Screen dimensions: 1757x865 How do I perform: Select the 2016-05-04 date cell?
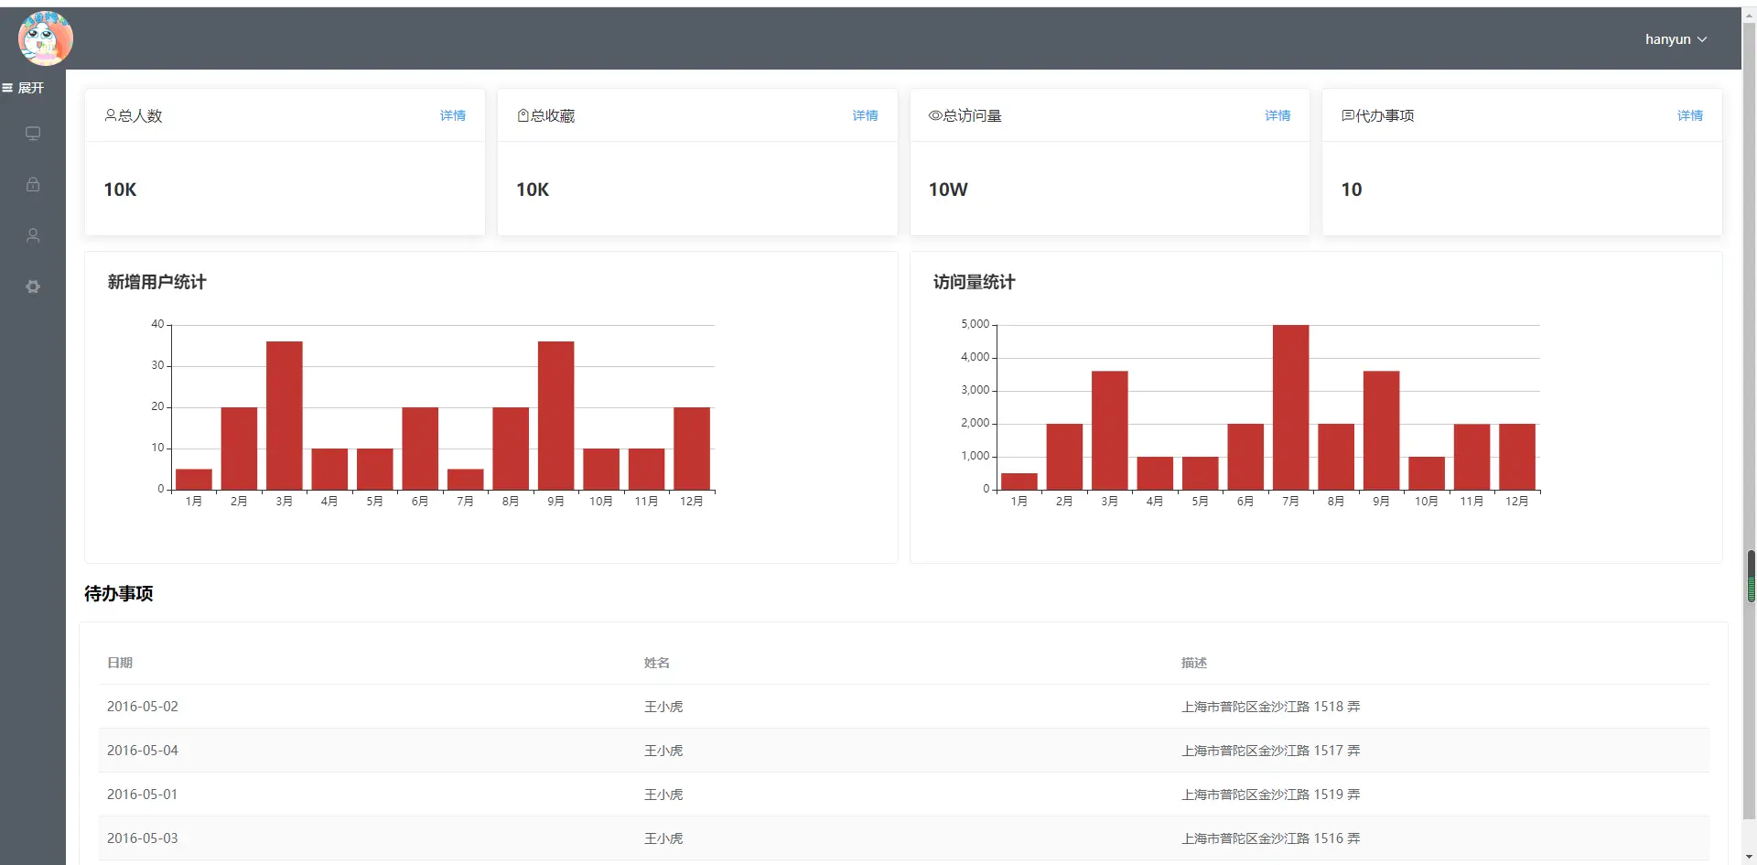[143, 751]
